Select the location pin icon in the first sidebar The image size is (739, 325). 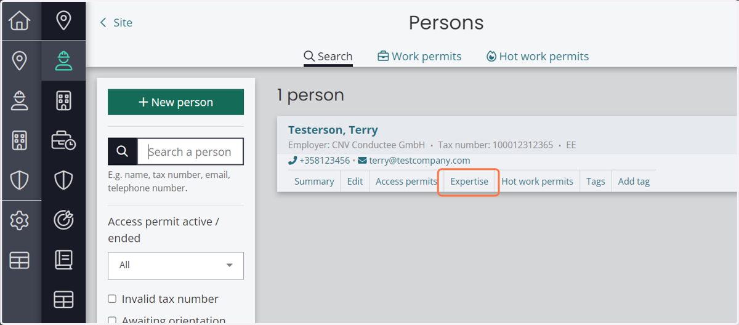[20, 61]
